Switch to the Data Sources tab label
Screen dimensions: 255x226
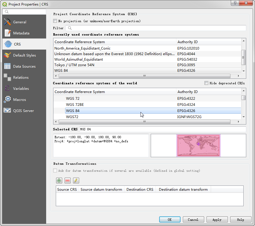24,66
